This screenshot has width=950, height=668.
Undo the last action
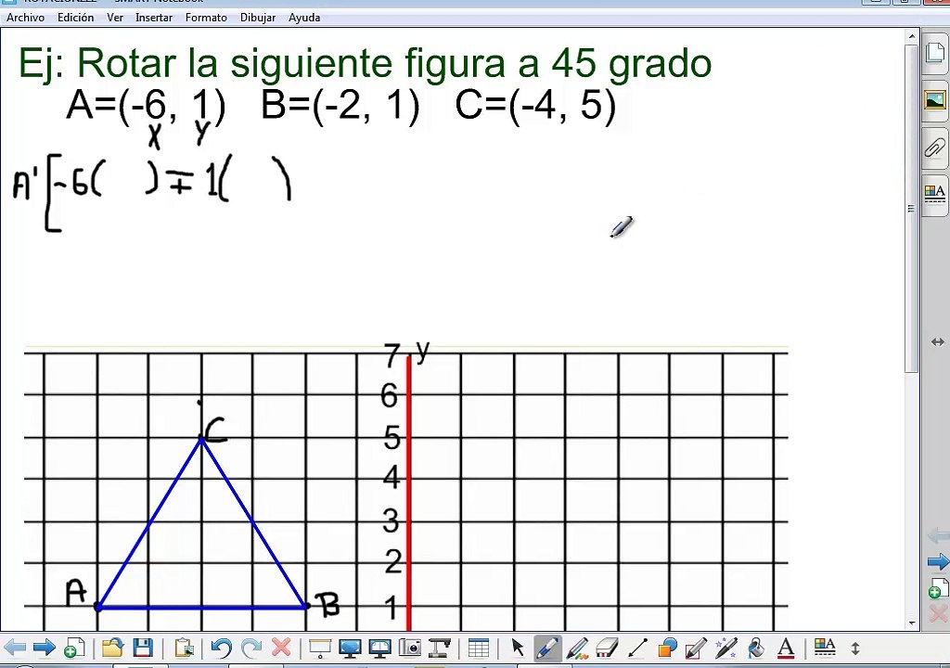tap(221, 648)
